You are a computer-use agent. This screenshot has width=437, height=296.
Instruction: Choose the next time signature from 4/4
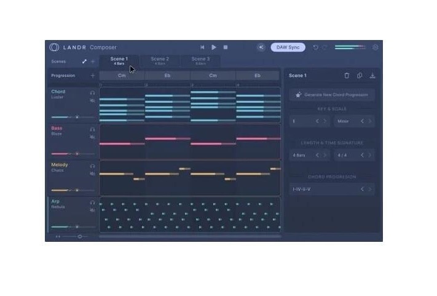coord(370,155)
